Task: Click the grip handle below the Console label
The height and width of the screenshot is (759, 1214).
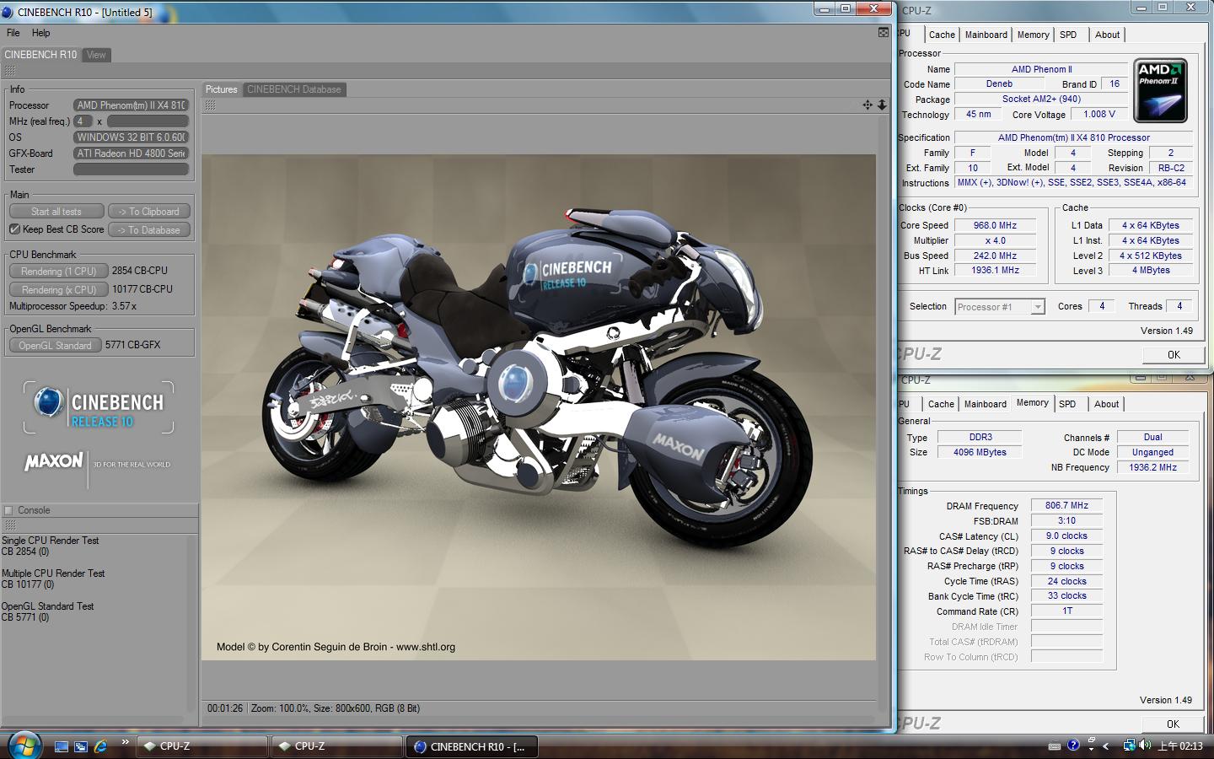Action: [x=9, y=525]
